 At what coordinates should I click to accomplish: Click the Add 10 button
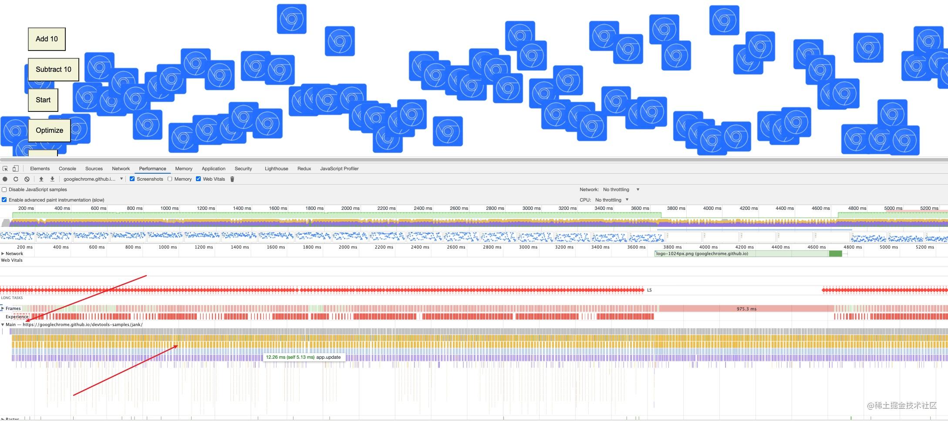[x=47, y=39]
